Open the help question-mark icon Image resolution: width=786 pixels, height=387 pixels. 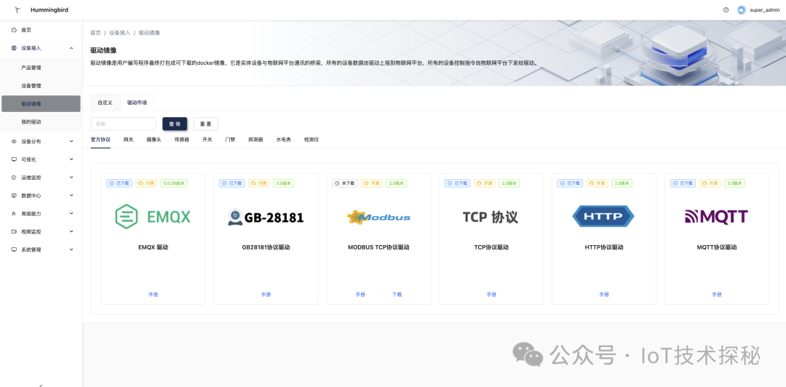pyautogui.click(x=726, y=10)
